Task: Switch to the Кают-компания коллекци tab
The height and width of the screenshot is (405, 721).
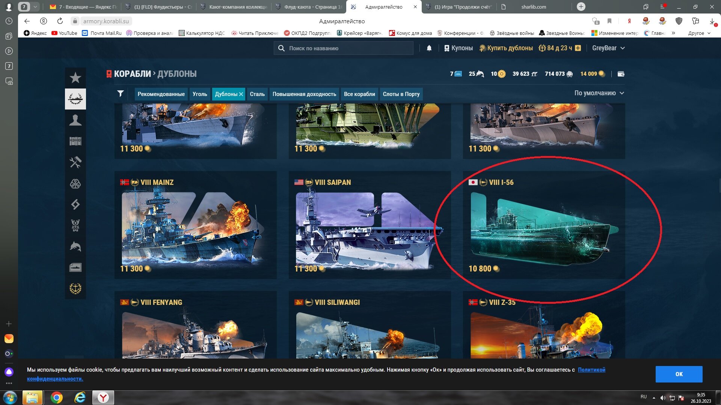Action: click(234, 7)
